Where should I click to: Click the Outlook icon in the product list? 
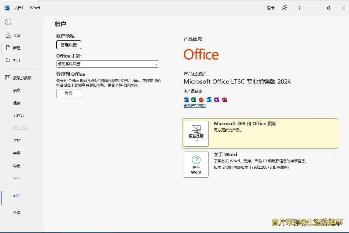coord(209,100)
